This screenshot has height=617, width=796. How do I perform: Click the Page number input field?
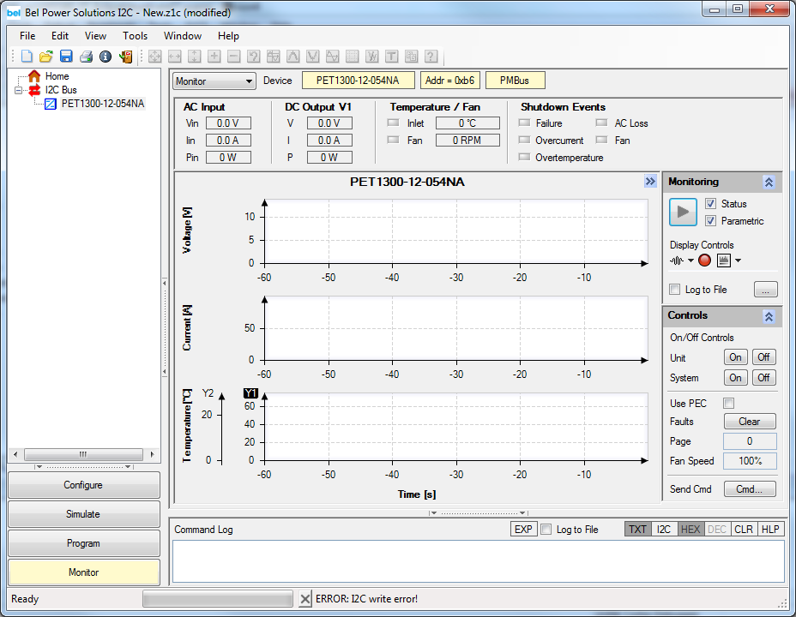(x=749, y=441)
